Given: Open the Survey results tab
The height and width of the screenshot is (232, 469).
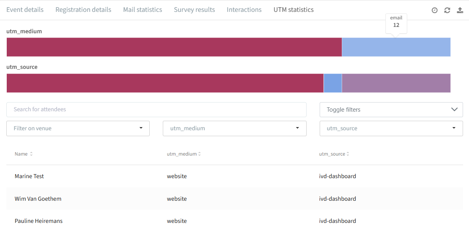Looking at the screenshot, I should tap(194, 10).
